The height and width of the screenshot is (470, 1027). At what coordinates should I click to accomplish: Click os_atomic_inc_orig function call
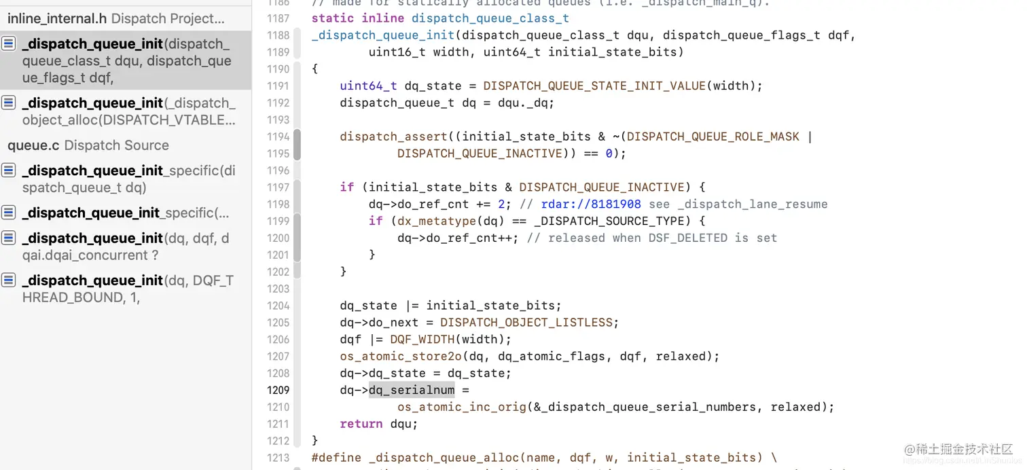point(462,407)
